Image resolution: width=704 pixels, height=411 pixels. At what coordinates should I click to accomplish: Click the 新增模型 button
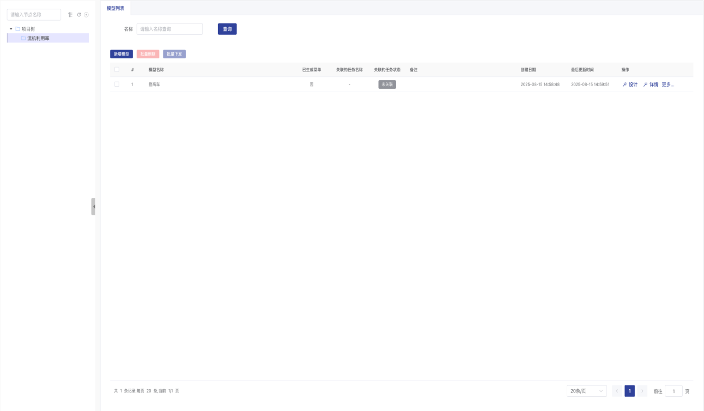click(122, 54)
